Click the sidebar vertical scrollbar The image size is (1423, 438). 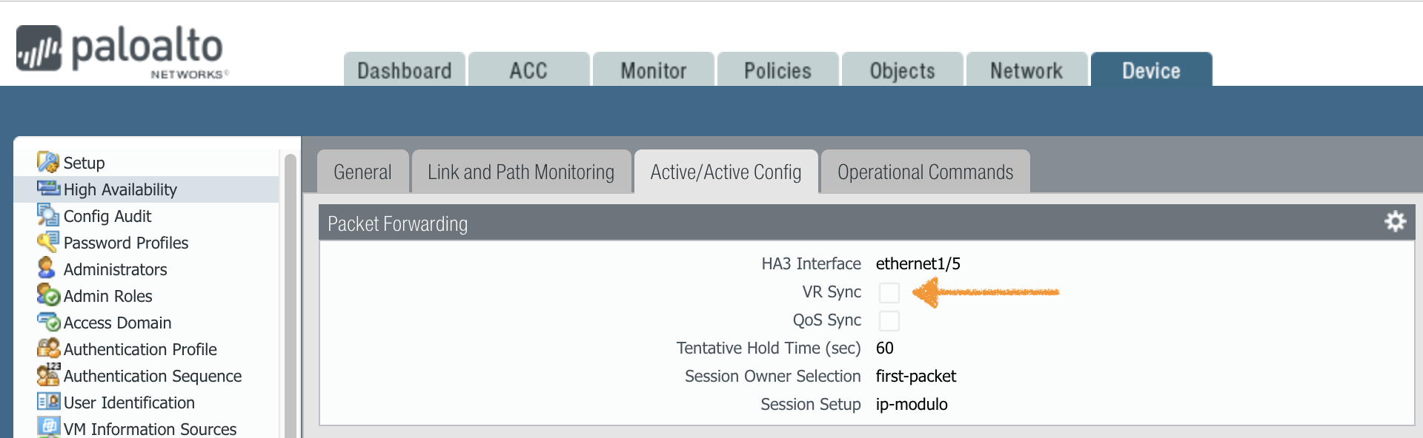tap(290, 296)
